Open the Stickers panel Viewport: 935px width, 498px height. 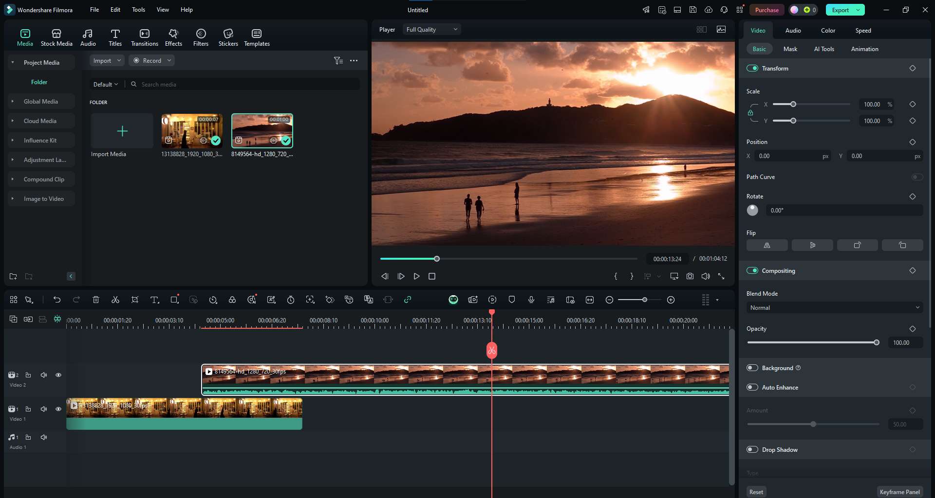pos(228,37)
